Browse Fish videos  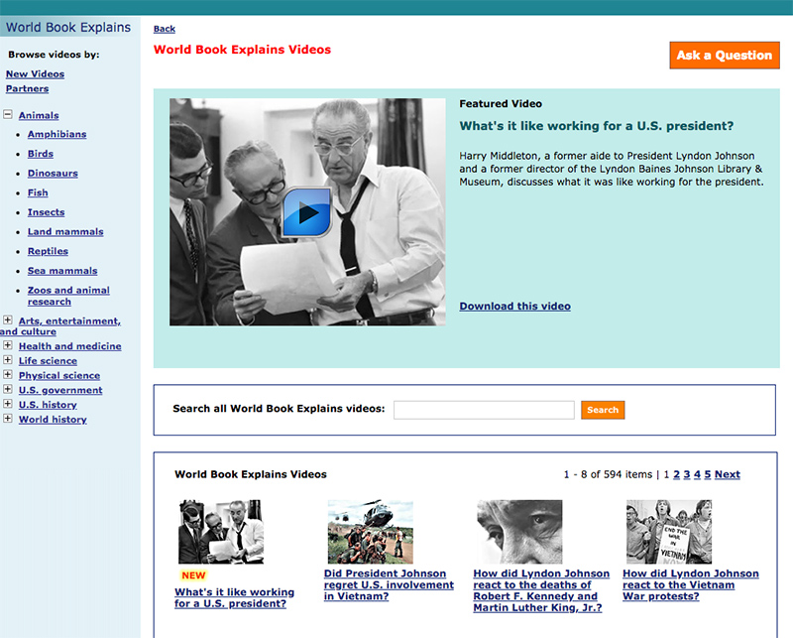38,192
